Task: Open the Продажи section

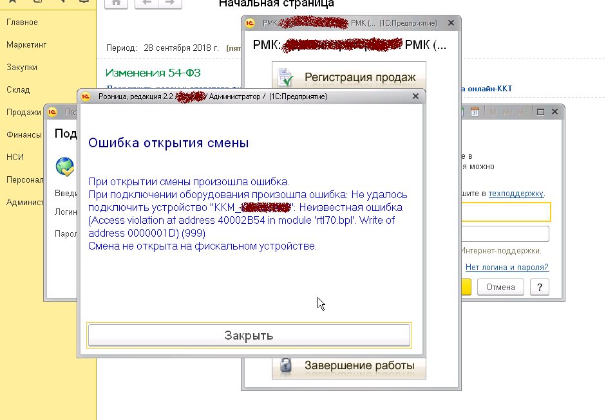Action: 24,113
